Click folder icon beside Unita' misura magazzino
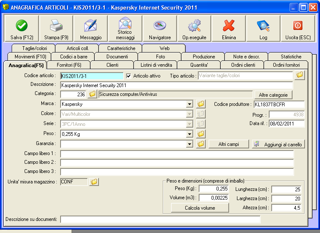The height and width of the screenshot is (233, 320). 94,182
